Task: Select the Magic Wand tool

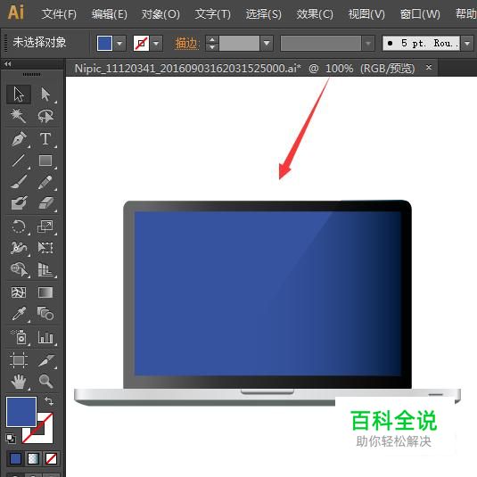Action: (x=19, y=116)
